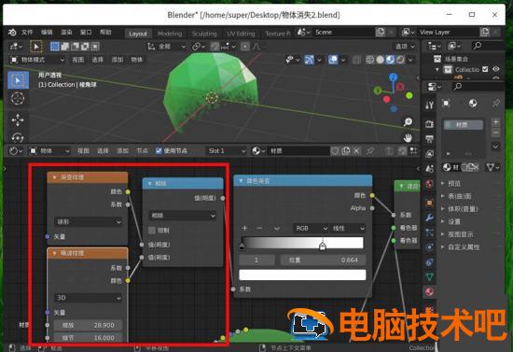
Task: Toggle the pin icon in node editor header
Action: click(x=370, y=150)
